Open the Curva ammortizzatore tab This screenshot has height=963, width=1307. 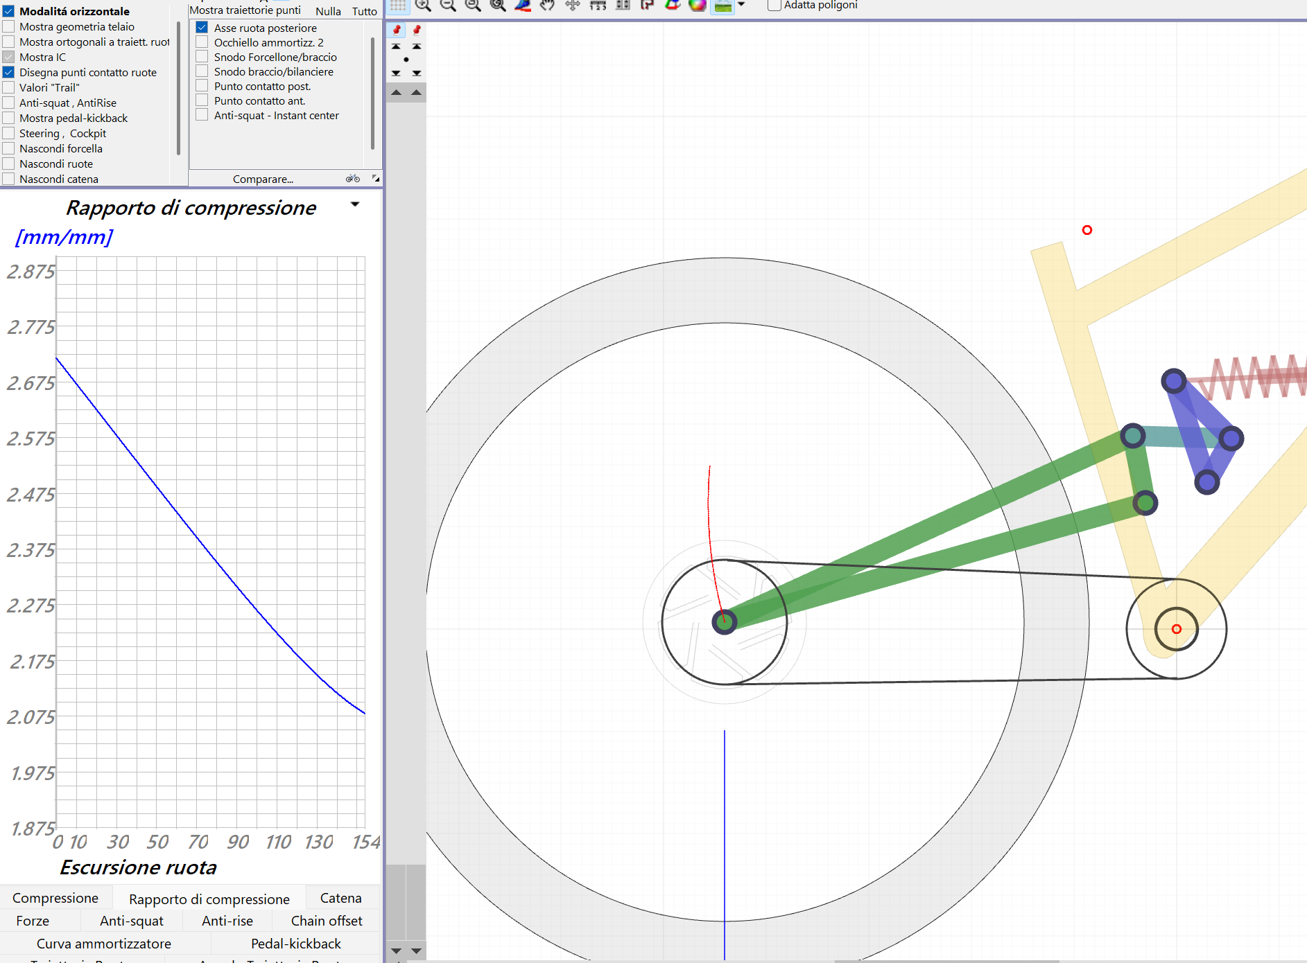pos(104,944)
